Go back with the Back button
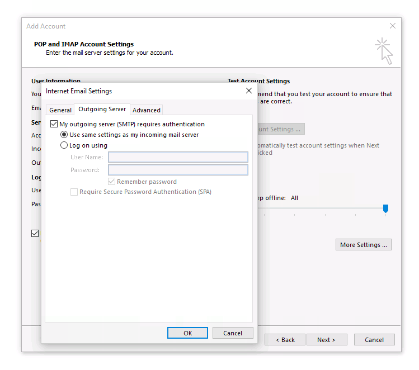 tap(285, 340)
